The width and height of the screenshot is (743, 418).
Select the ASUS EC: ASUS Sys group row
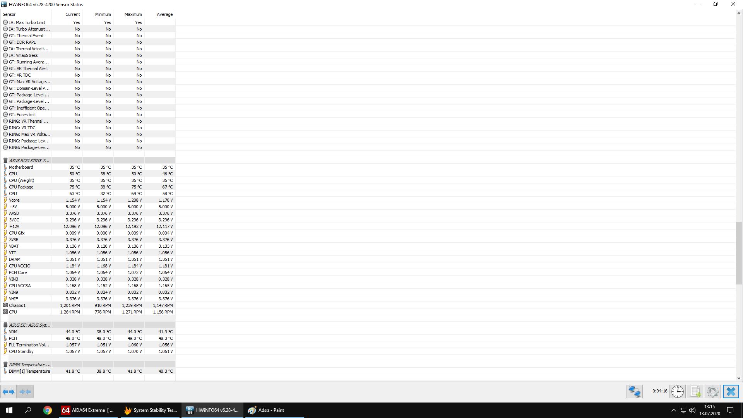click(88, 325)
